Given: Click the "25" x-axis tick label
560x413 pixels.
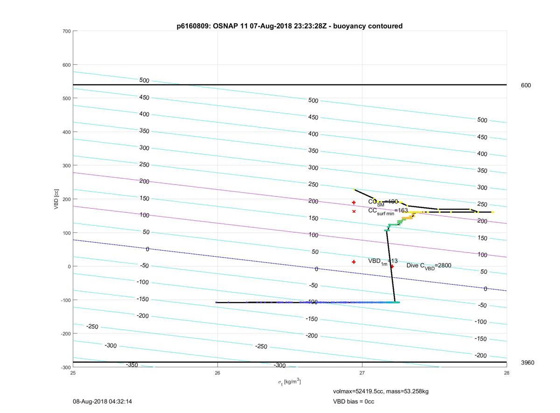Looking at the screenshot, I should point(73,373).
